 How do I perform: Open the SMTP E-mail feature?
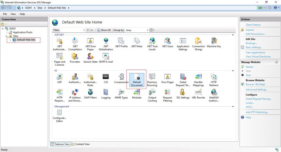(106, 58)
